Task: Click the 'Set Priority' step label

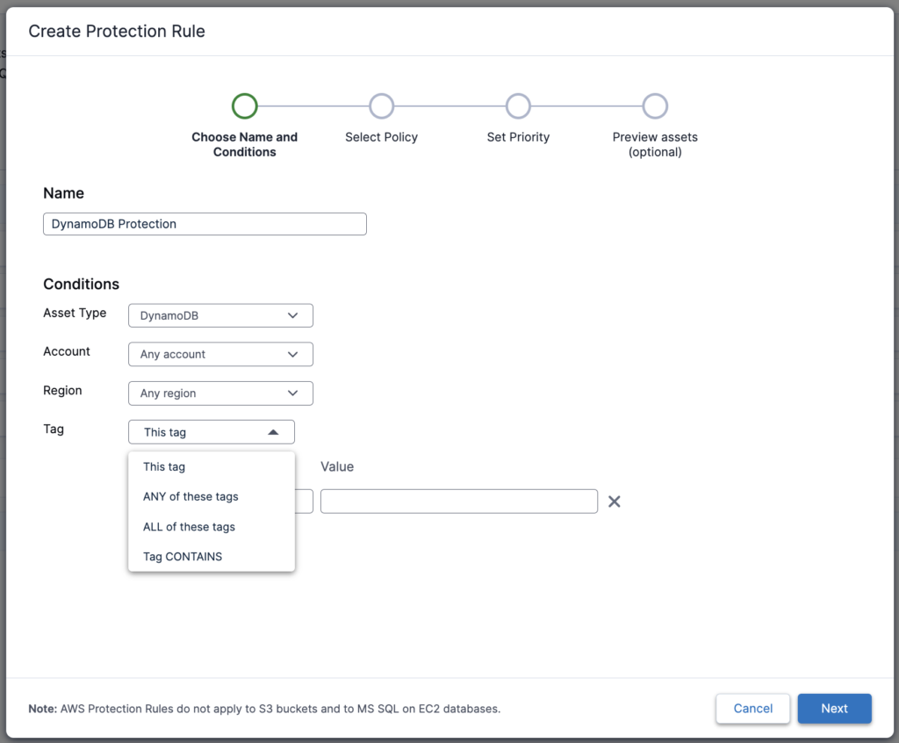Action: coord(518,137)
